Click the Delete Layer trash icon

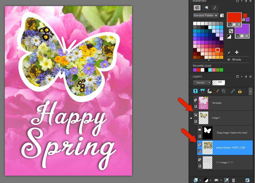(233, 180)
